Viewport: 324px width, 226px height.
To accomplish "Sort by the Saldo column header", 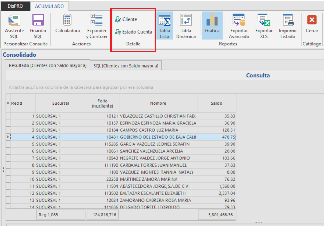I will (x=216, y=103).
